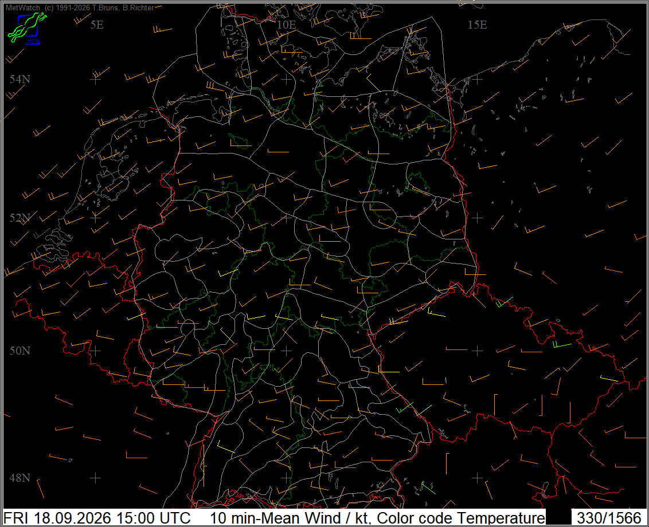Select the 48N latitude label
This screenshot has width=649, height=527.
pos(20,478)
